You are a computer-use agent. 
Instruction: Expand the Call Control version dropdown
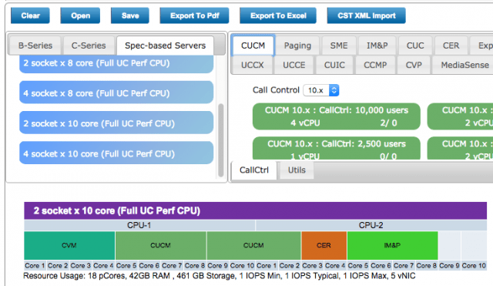(x=321, y=90)
